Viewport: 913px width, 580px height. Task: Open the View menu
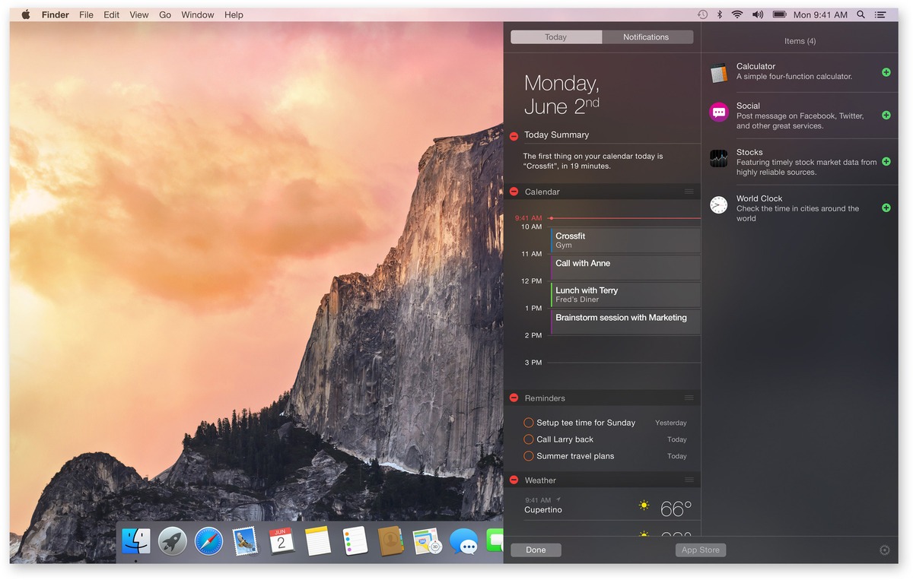pos(138,14)
